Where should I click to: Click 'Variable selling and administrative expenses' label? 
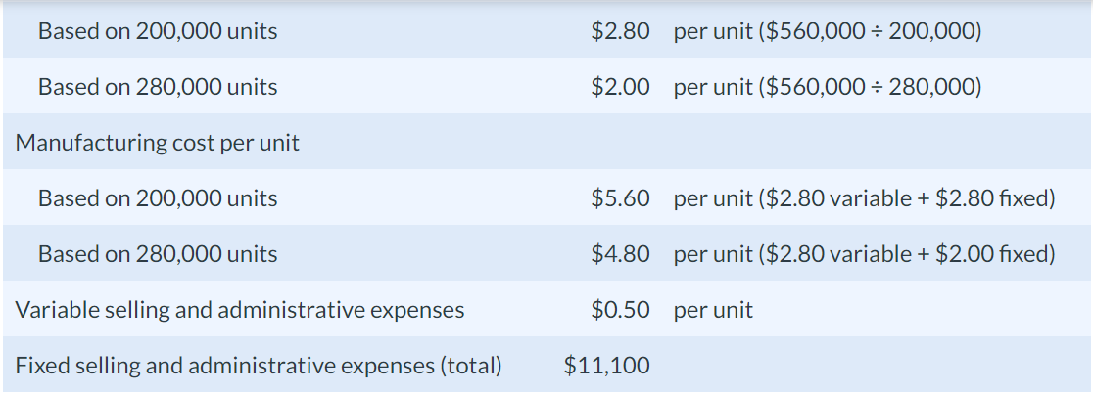click(x=240, y=310)
